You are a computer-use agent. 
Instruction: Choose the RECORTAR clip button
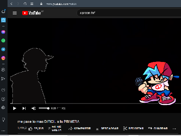133,128
